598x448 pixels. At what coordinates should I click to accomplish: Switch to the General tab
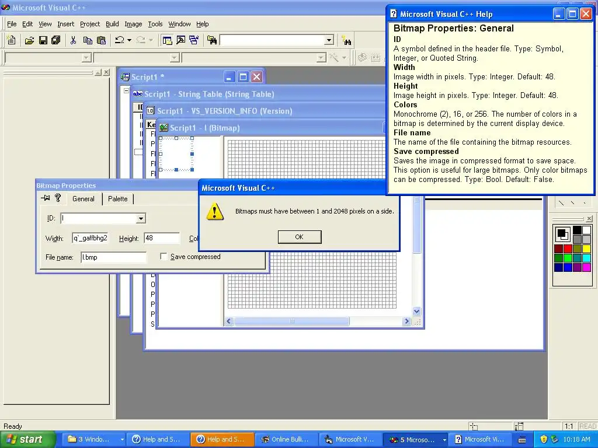[83, 199]
